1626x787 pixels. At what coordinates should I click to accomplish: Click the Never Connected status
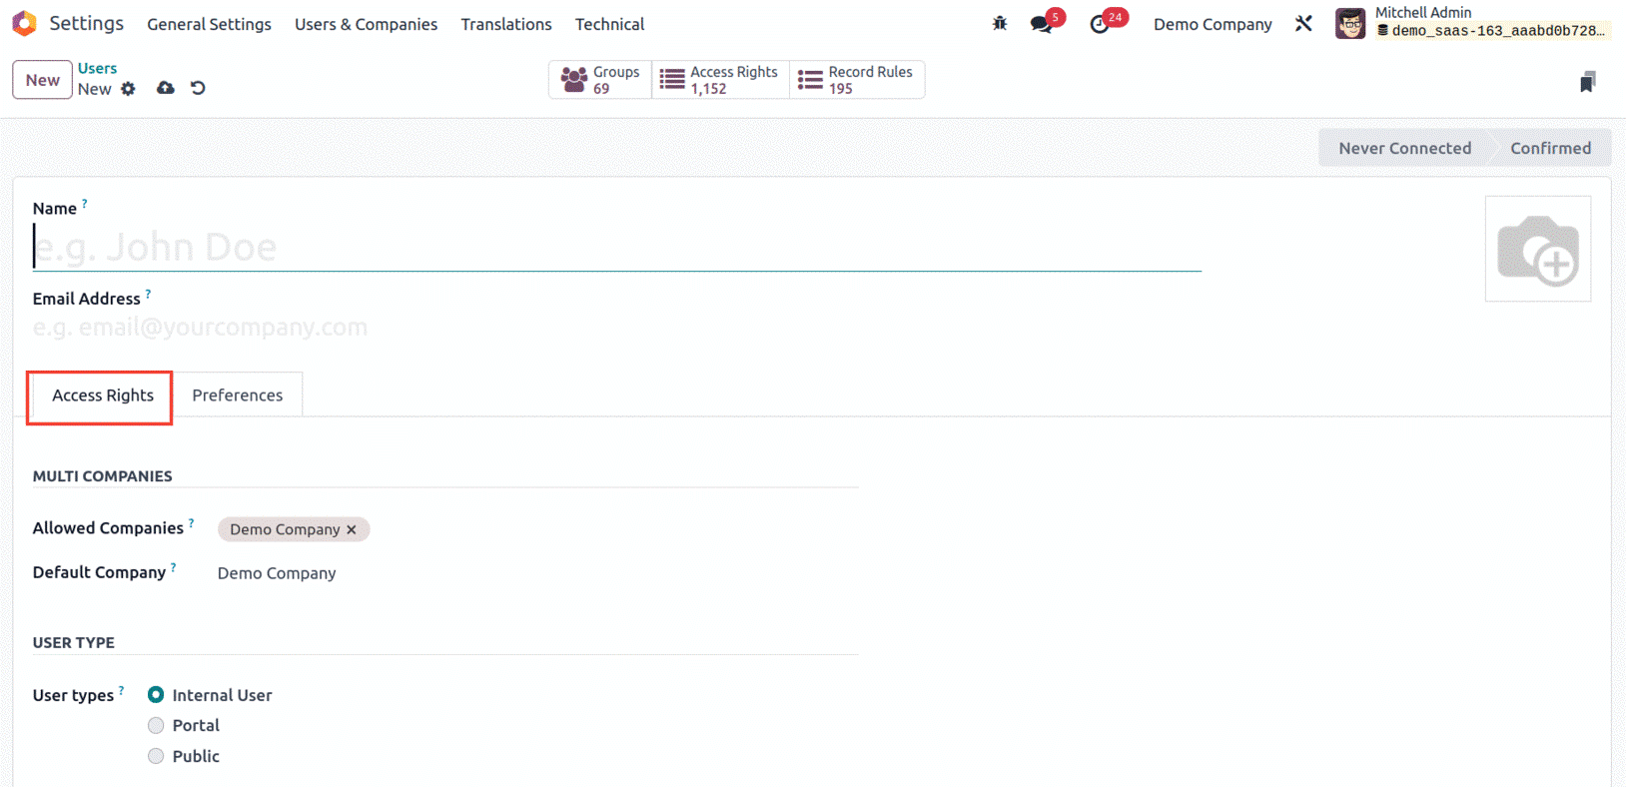1404,148
